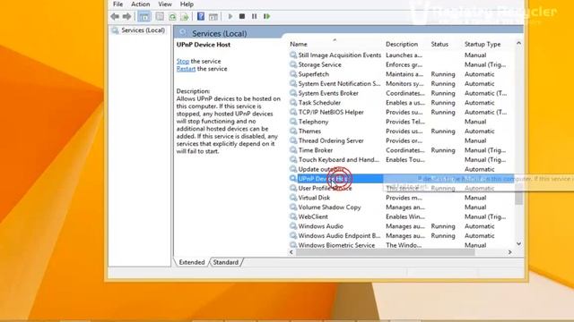Click the vertical scrollbar thumb

[518, 193]
